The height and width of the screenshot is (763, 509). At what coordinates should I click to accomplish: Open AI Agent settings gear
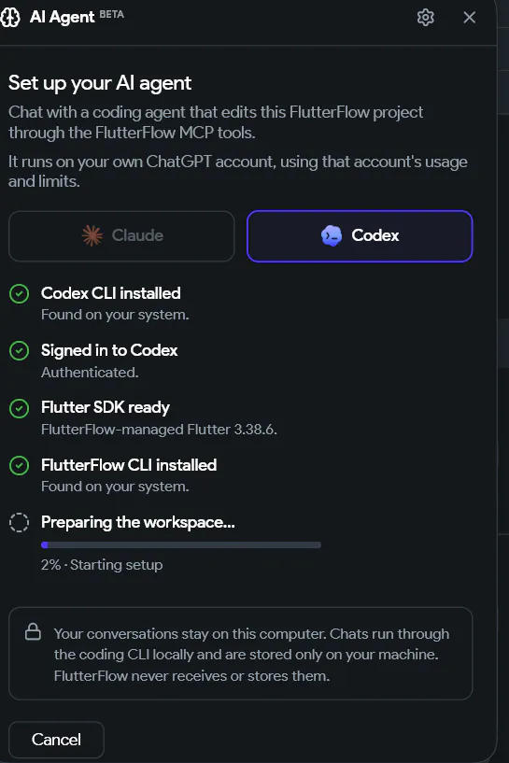[x=425, y=17]
